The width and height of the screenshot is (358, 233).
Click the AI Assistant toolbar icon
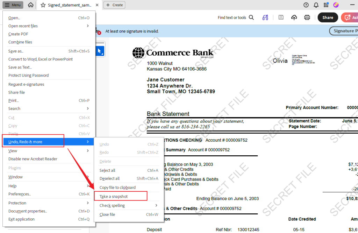pos(265,17)
